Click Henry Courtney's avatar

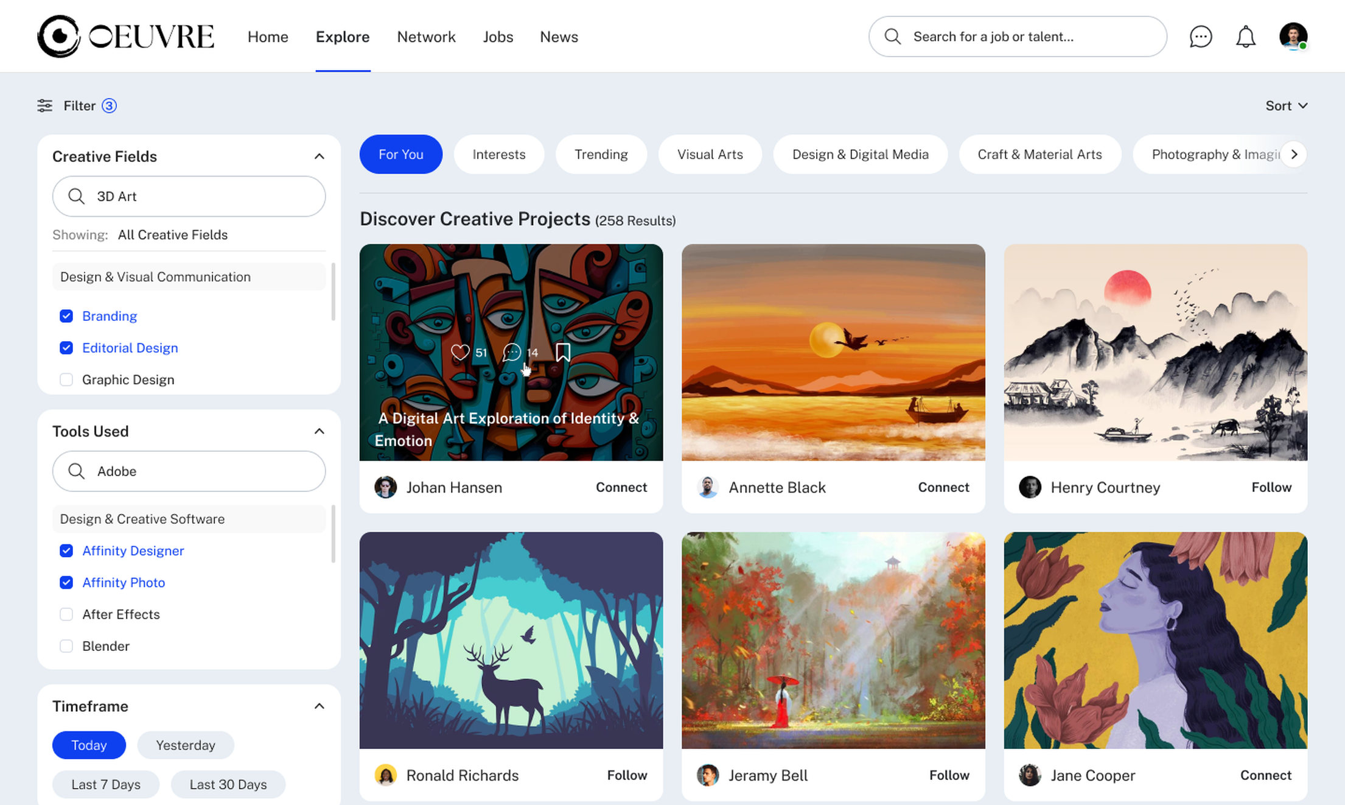[1030, 487]
